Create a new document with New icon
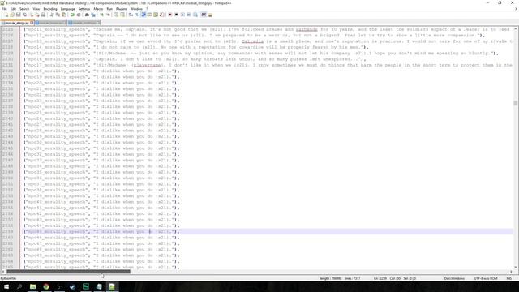This screenshot has height=292, width=519. (x=6, y=15)
